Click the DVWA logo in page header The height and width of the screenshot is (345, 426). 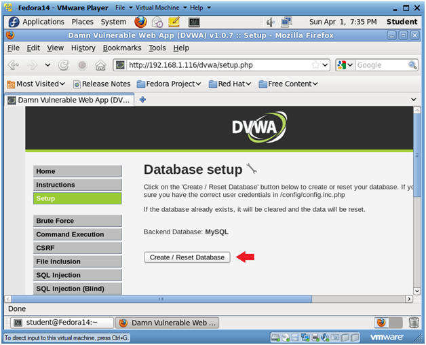(259, 127)
